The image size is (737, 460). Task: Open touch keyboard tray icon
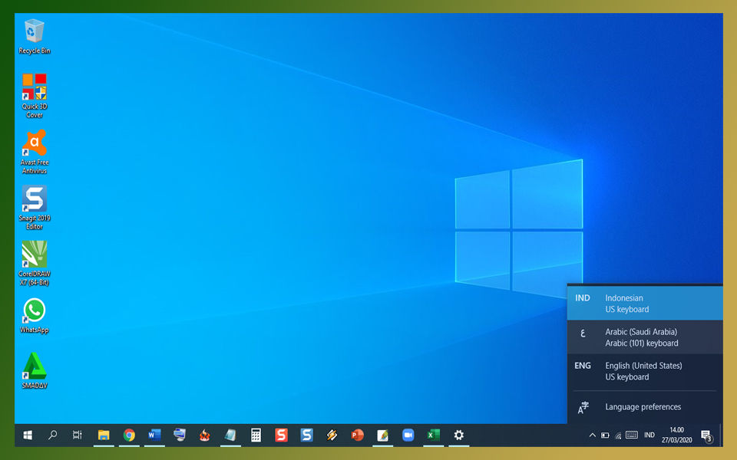point(632,435)
